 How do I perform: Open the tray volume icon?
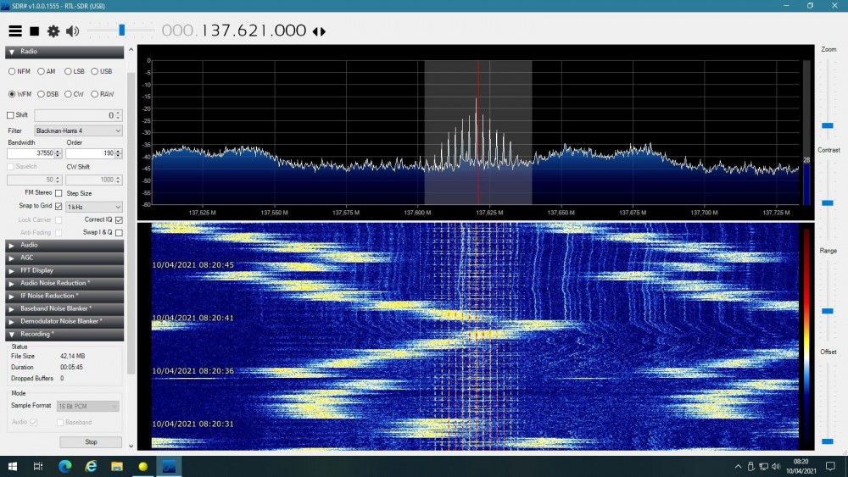click(x=776, y=466)
